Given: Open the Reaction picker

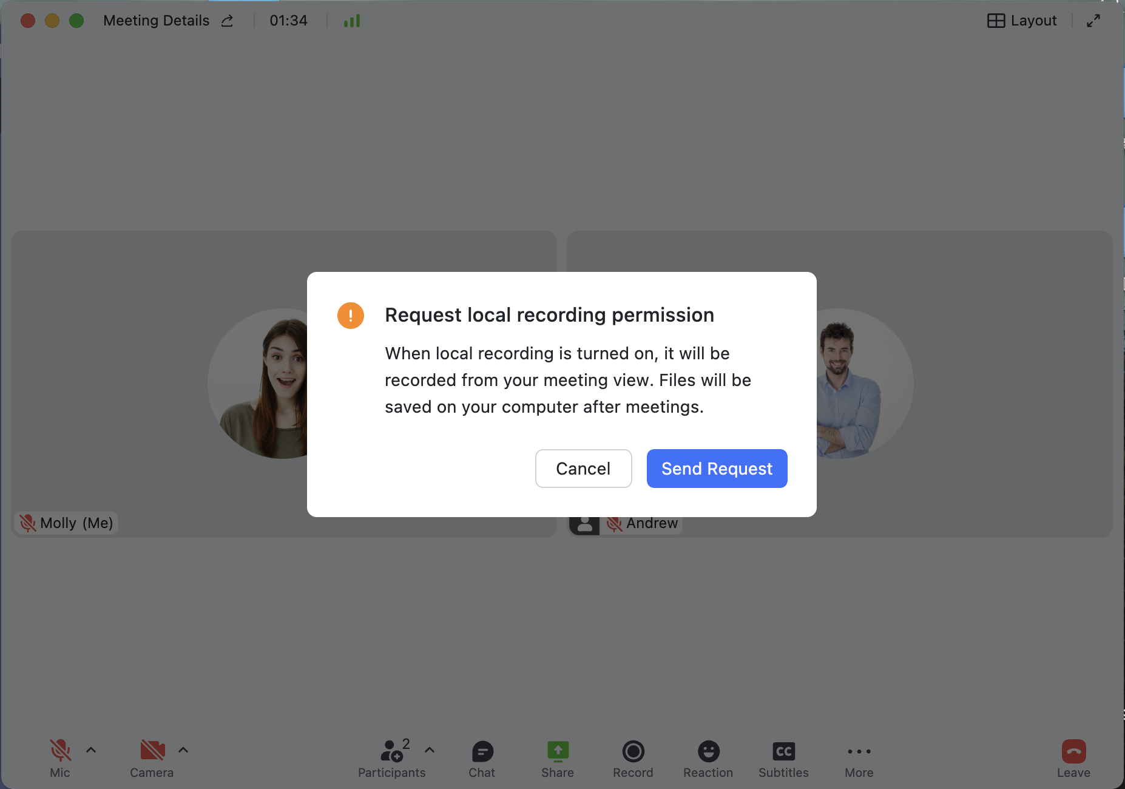Looking at the screenshot, I should [x=708, y=753].
